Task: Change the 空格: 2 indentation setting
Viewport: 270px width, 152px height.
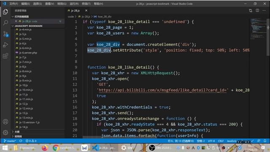Action: 201,141
